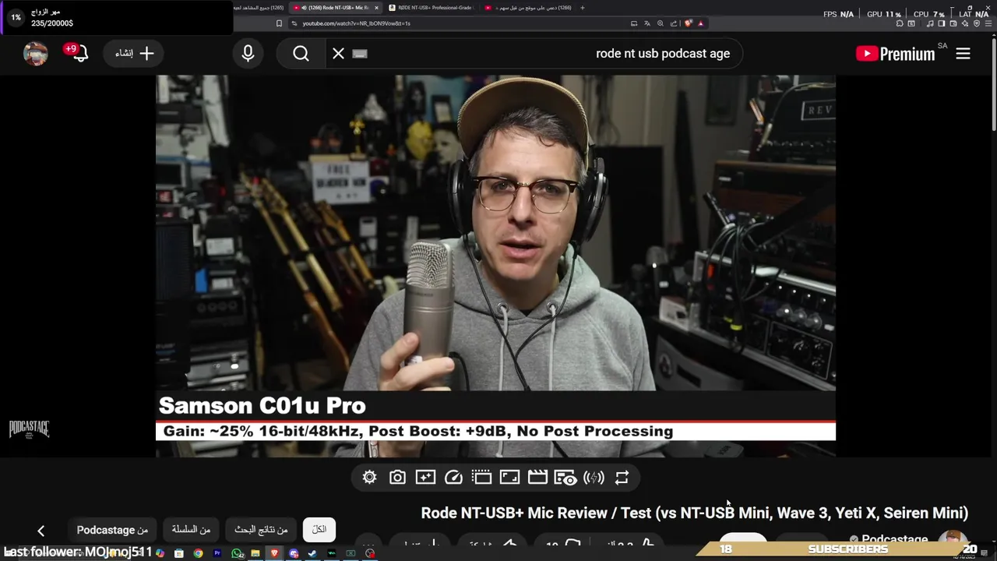Click the Brave shield icon
The height and width of the screenshot is (561, 997).
688,23
